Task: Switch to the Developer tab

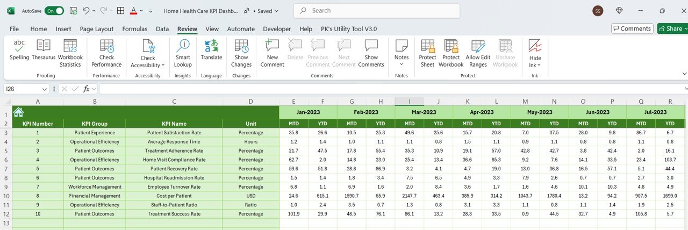Action: click(x=277, y=29)
